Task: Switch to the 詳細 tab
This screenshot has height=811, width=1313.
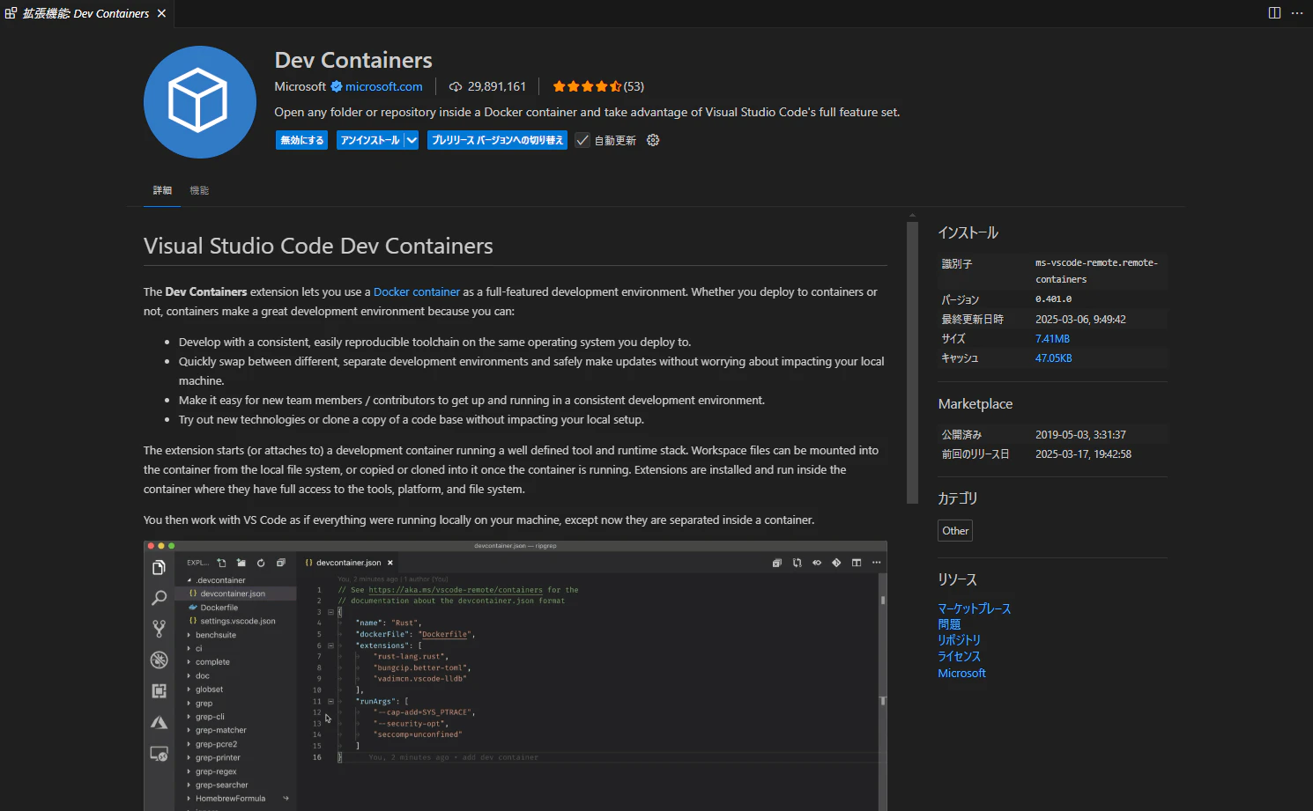Action: tap(162, 190)
